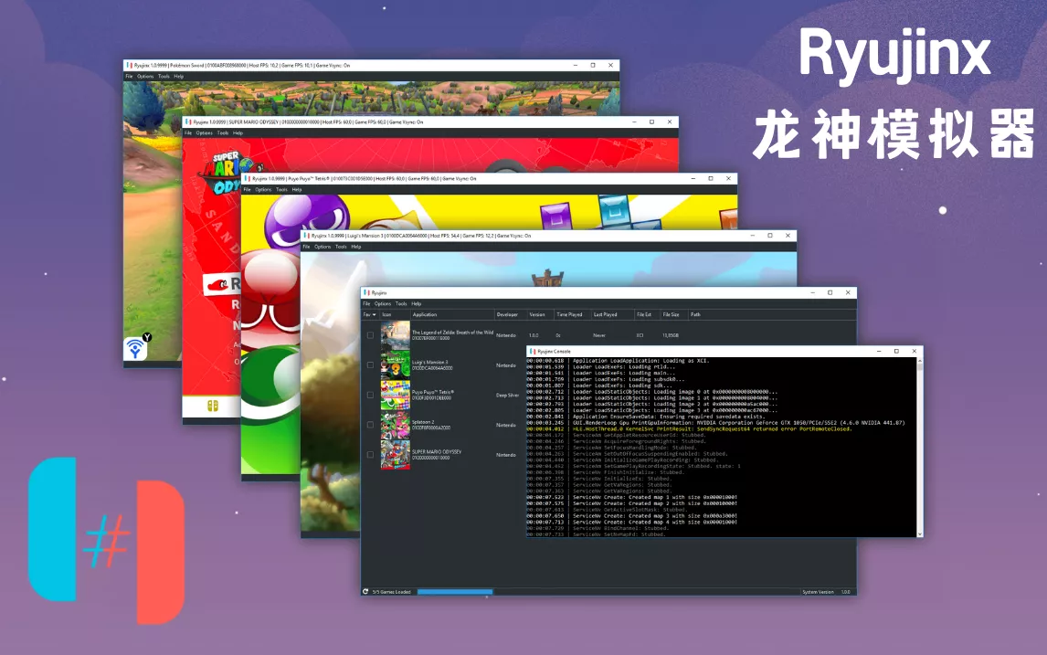This screenshot has height=655, width=1047.
Task: Open the File menu in the Super Mario Odyssey window
Action: (188, 132)
